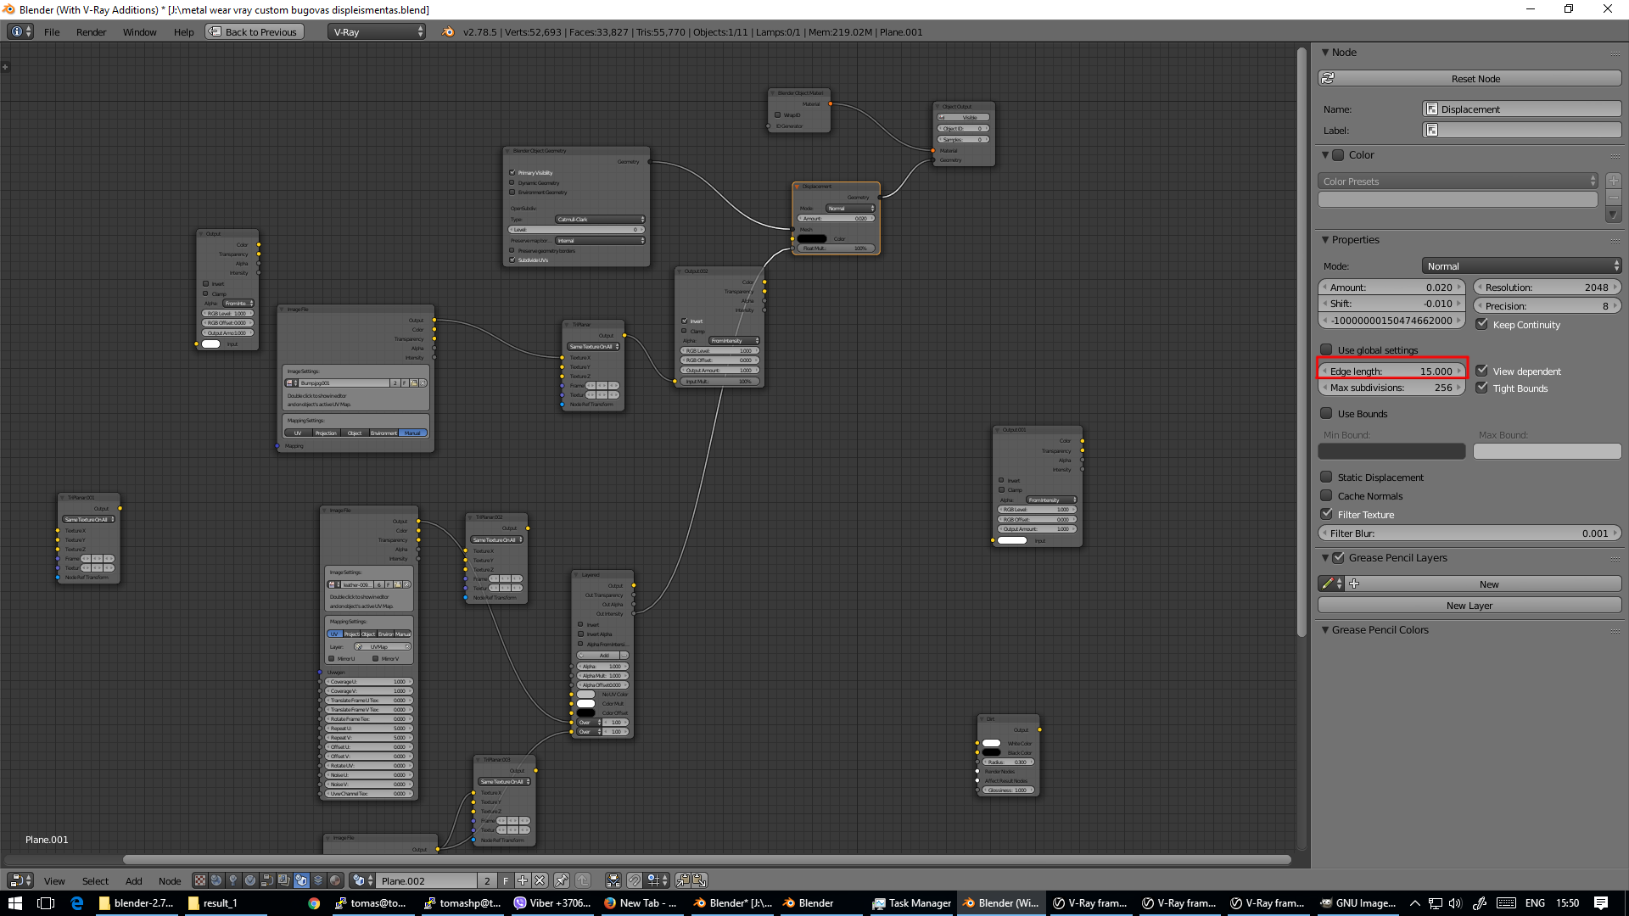Click the Filter Blur slider
This screenshot has width=1629, height=916.
click(1469, 533)
